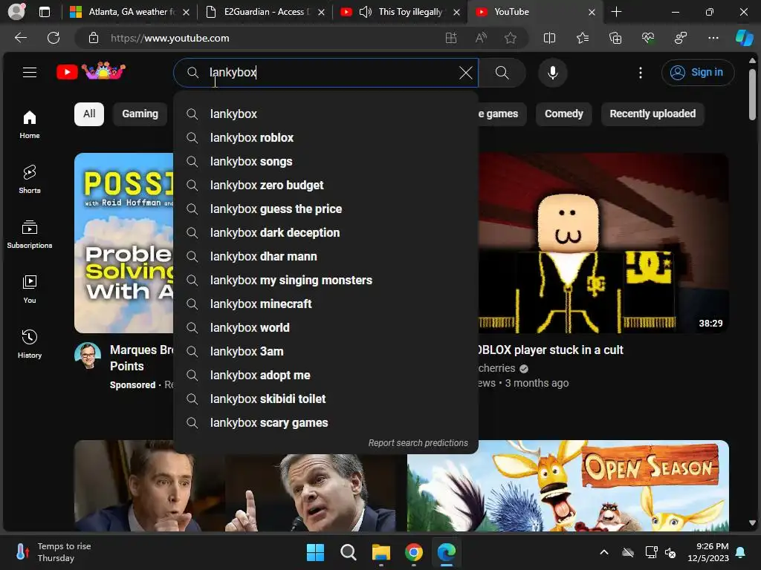Go to the YouTube logo home link
This screenshot has height=570, width=761.
tap(91, 72)
